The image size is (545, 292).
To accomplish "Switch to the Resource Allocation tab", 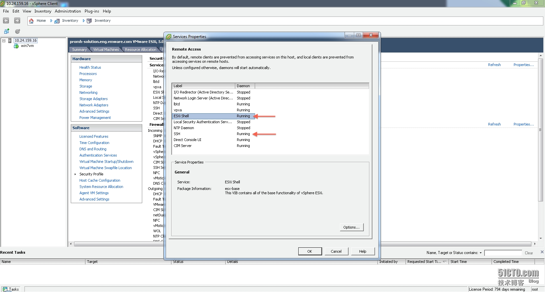I will [x=141, y=50].
